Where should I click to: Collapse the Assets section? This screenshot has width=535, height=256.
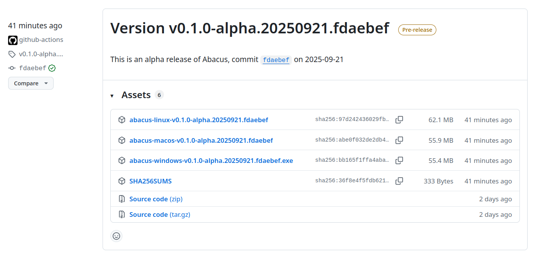pos(112,95)
